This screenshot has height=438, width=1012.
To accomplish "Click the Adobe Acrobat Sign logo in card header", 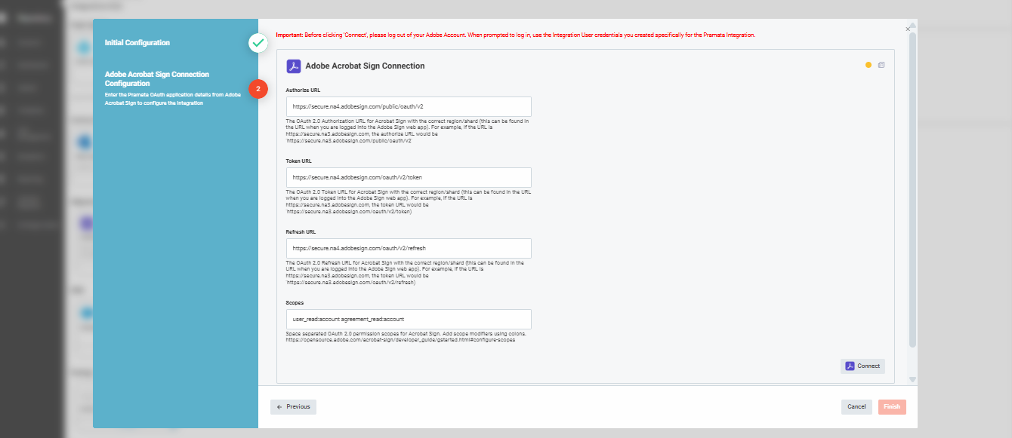I will [x=294, y=66].
